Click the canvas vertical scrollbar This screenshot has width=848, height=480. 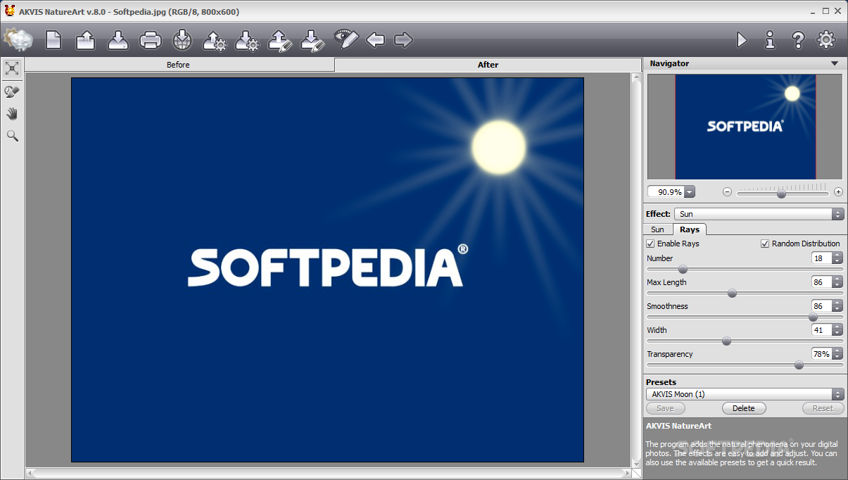[x=636, y=269]
